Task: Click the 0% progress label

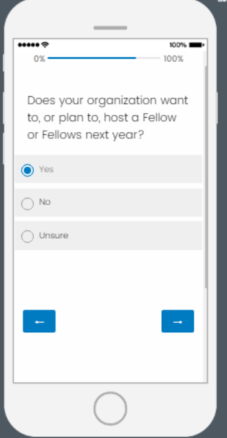Action: (39, 59)
